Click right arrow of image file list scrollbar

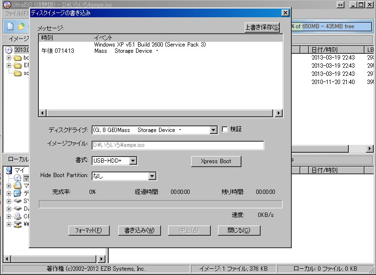coord(369,149)
